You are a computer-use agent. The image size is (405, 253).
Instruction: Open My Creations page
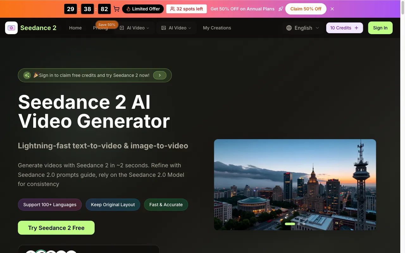point(217,28)
